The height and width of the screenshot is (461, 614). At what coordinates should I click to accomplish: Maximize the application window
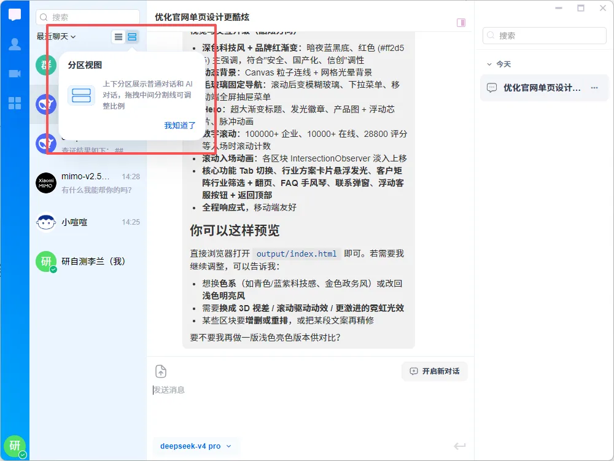pyautogui.click(x=581, y=8)
